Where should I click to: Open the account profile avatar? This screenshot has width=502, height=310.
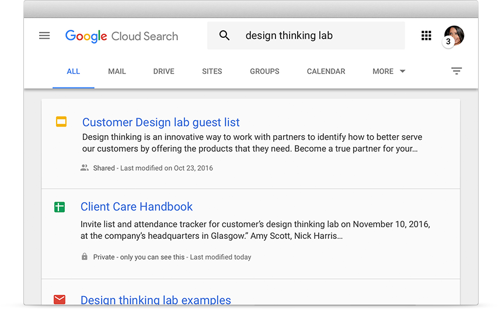tap(454, 35)
